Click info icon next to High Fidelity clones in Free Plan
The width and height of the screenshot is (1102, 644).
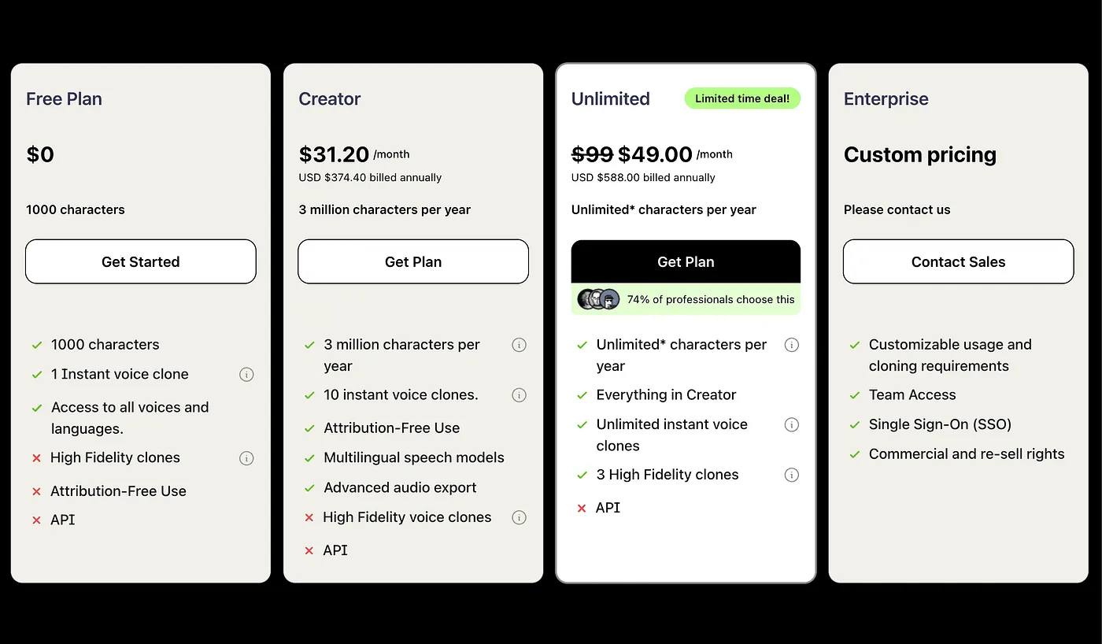click(246, 458)
